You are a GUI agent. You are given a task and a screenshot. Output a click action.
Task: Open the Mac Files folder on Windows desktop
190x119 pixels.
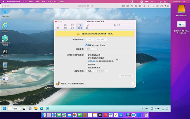click(x=5, y=13)
